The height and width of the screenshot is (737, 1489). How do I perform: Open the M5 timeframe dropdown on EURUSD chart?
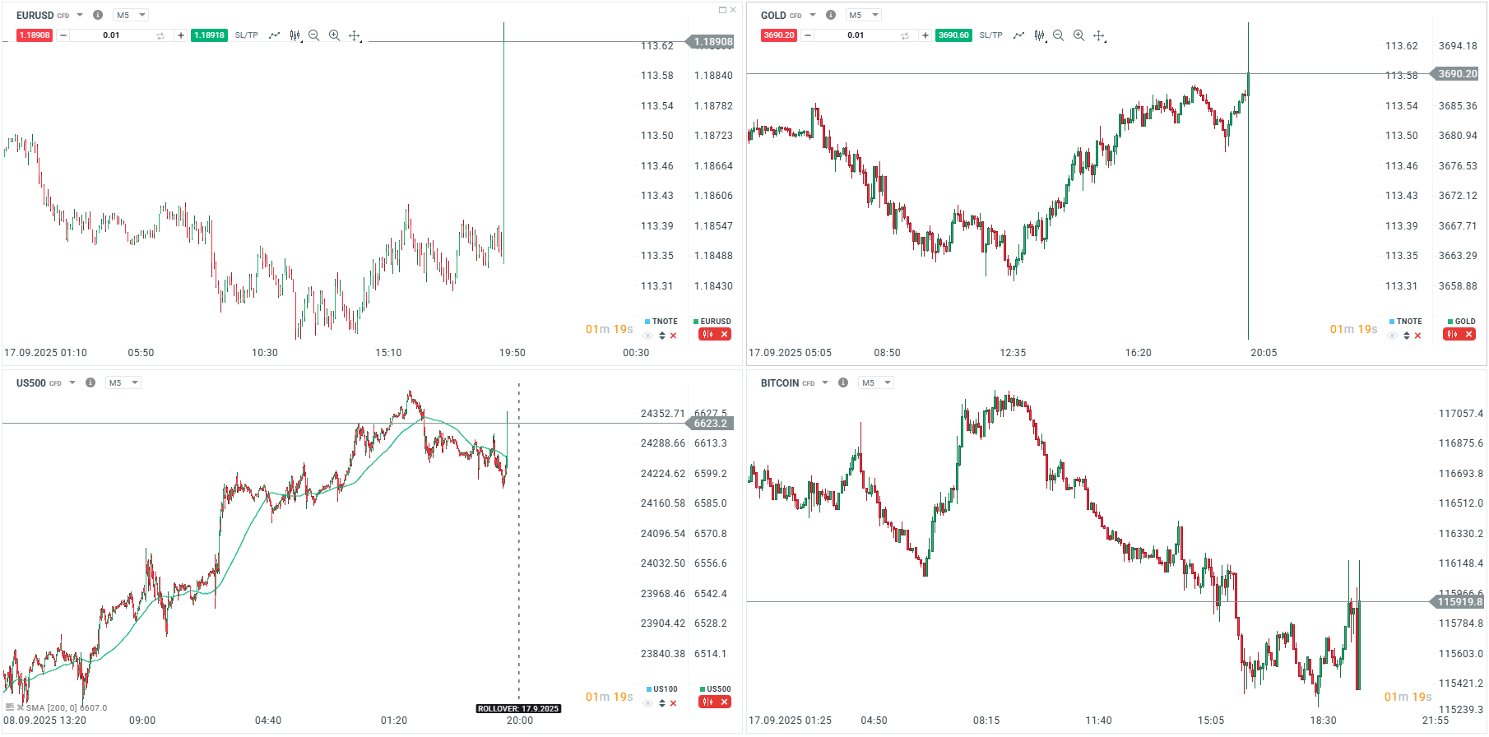(131, 15)
